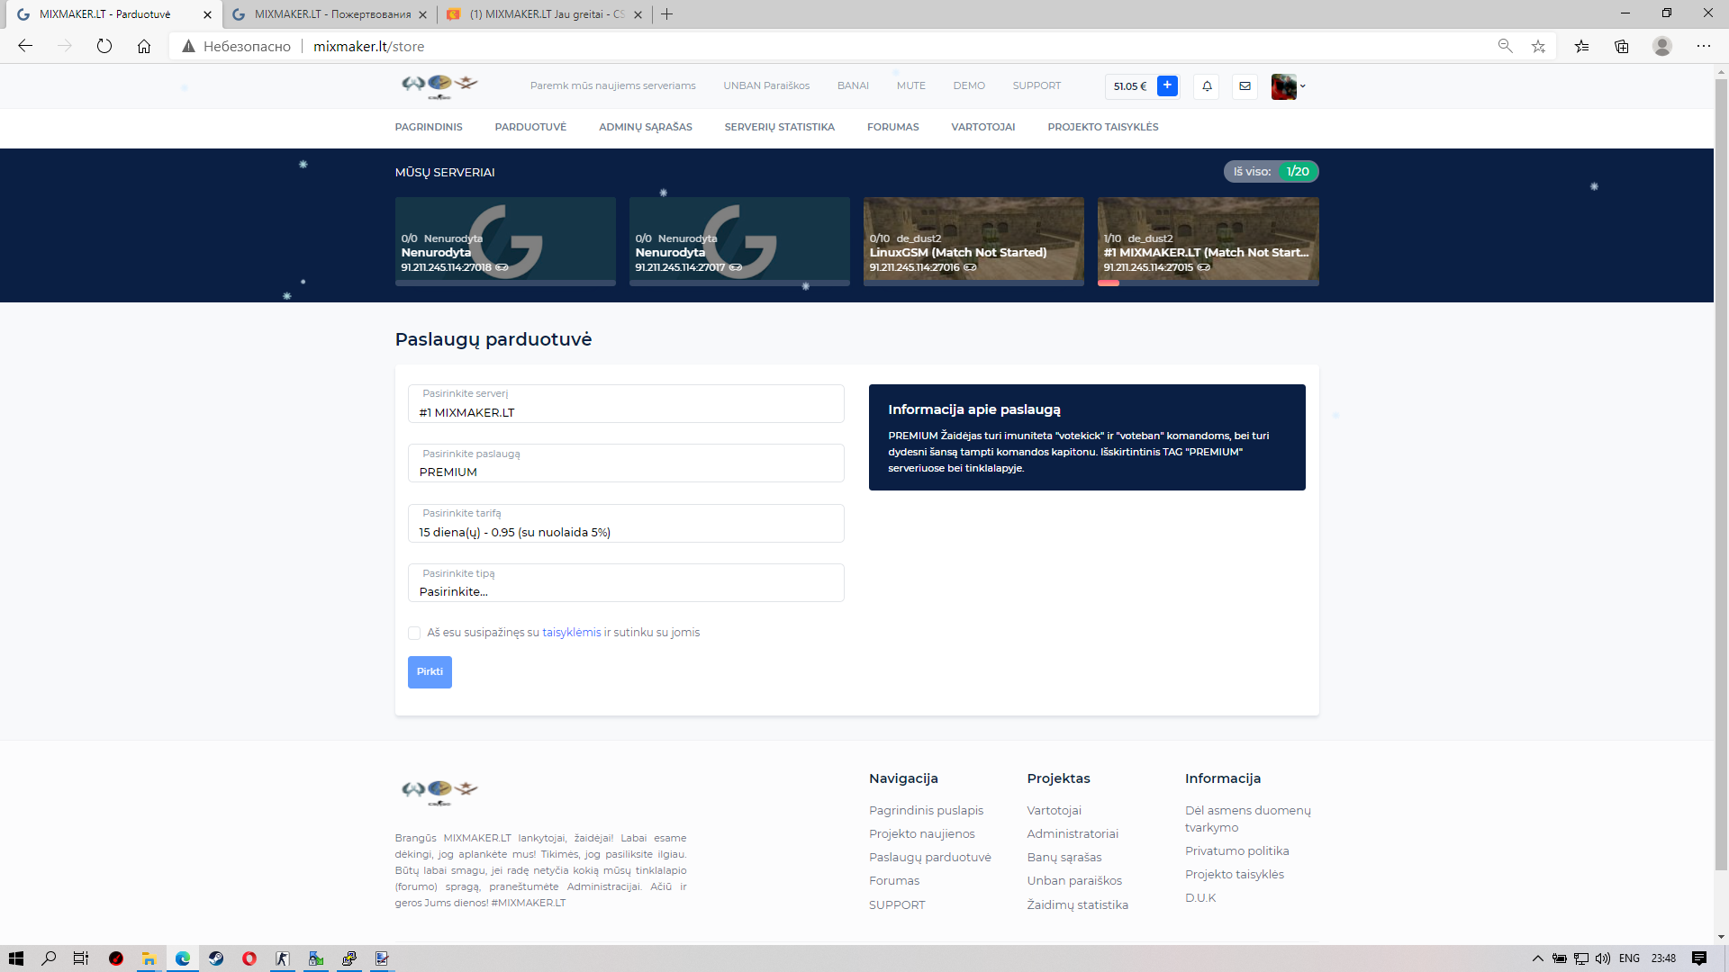
Task: Open UNBAN Paraiškos link
Action: (766, 86)
